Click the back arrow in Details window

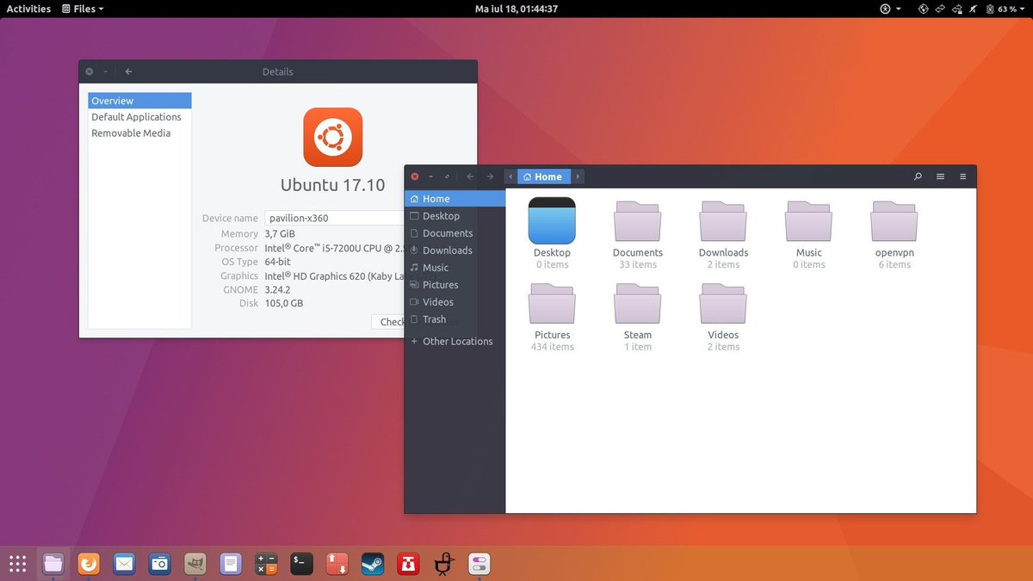[x=128, y=71]
